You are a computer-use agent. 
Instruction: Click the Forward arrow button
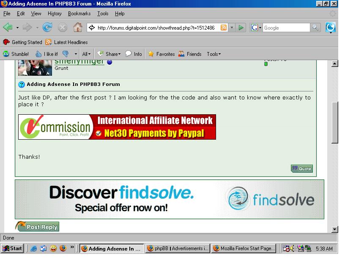tap(27, 28)
